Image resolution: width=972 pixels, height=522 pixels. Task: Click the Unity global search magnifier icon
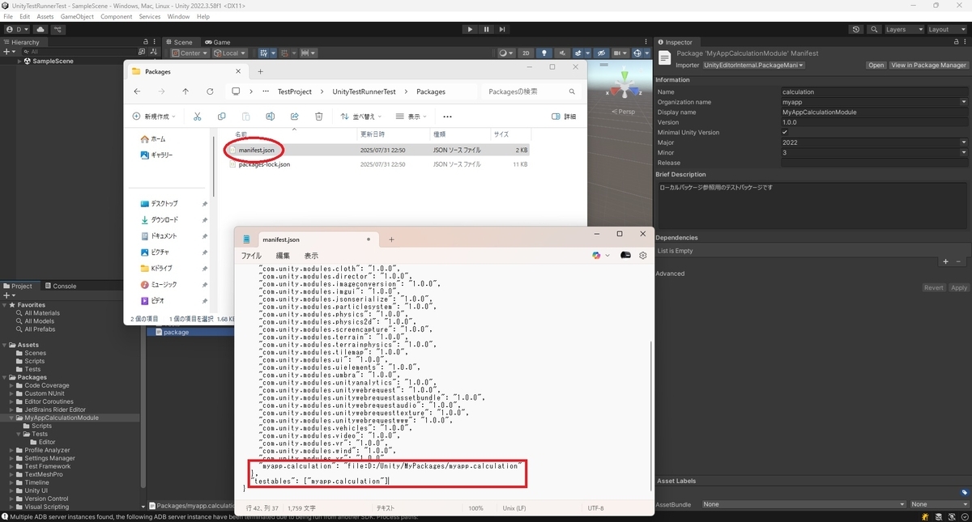click(873, 29)
